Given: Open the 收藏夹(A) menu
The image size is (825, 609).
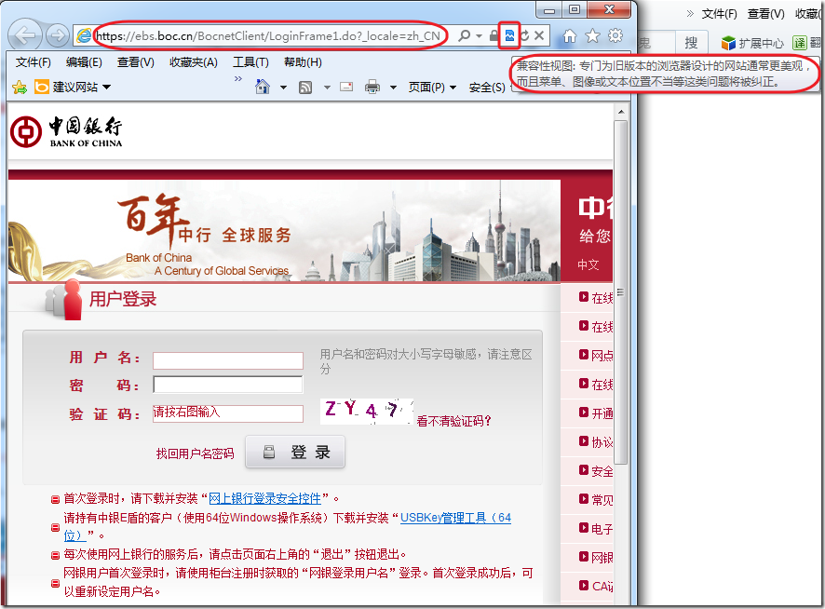Looking at the screenshot, I should [194, 62].
